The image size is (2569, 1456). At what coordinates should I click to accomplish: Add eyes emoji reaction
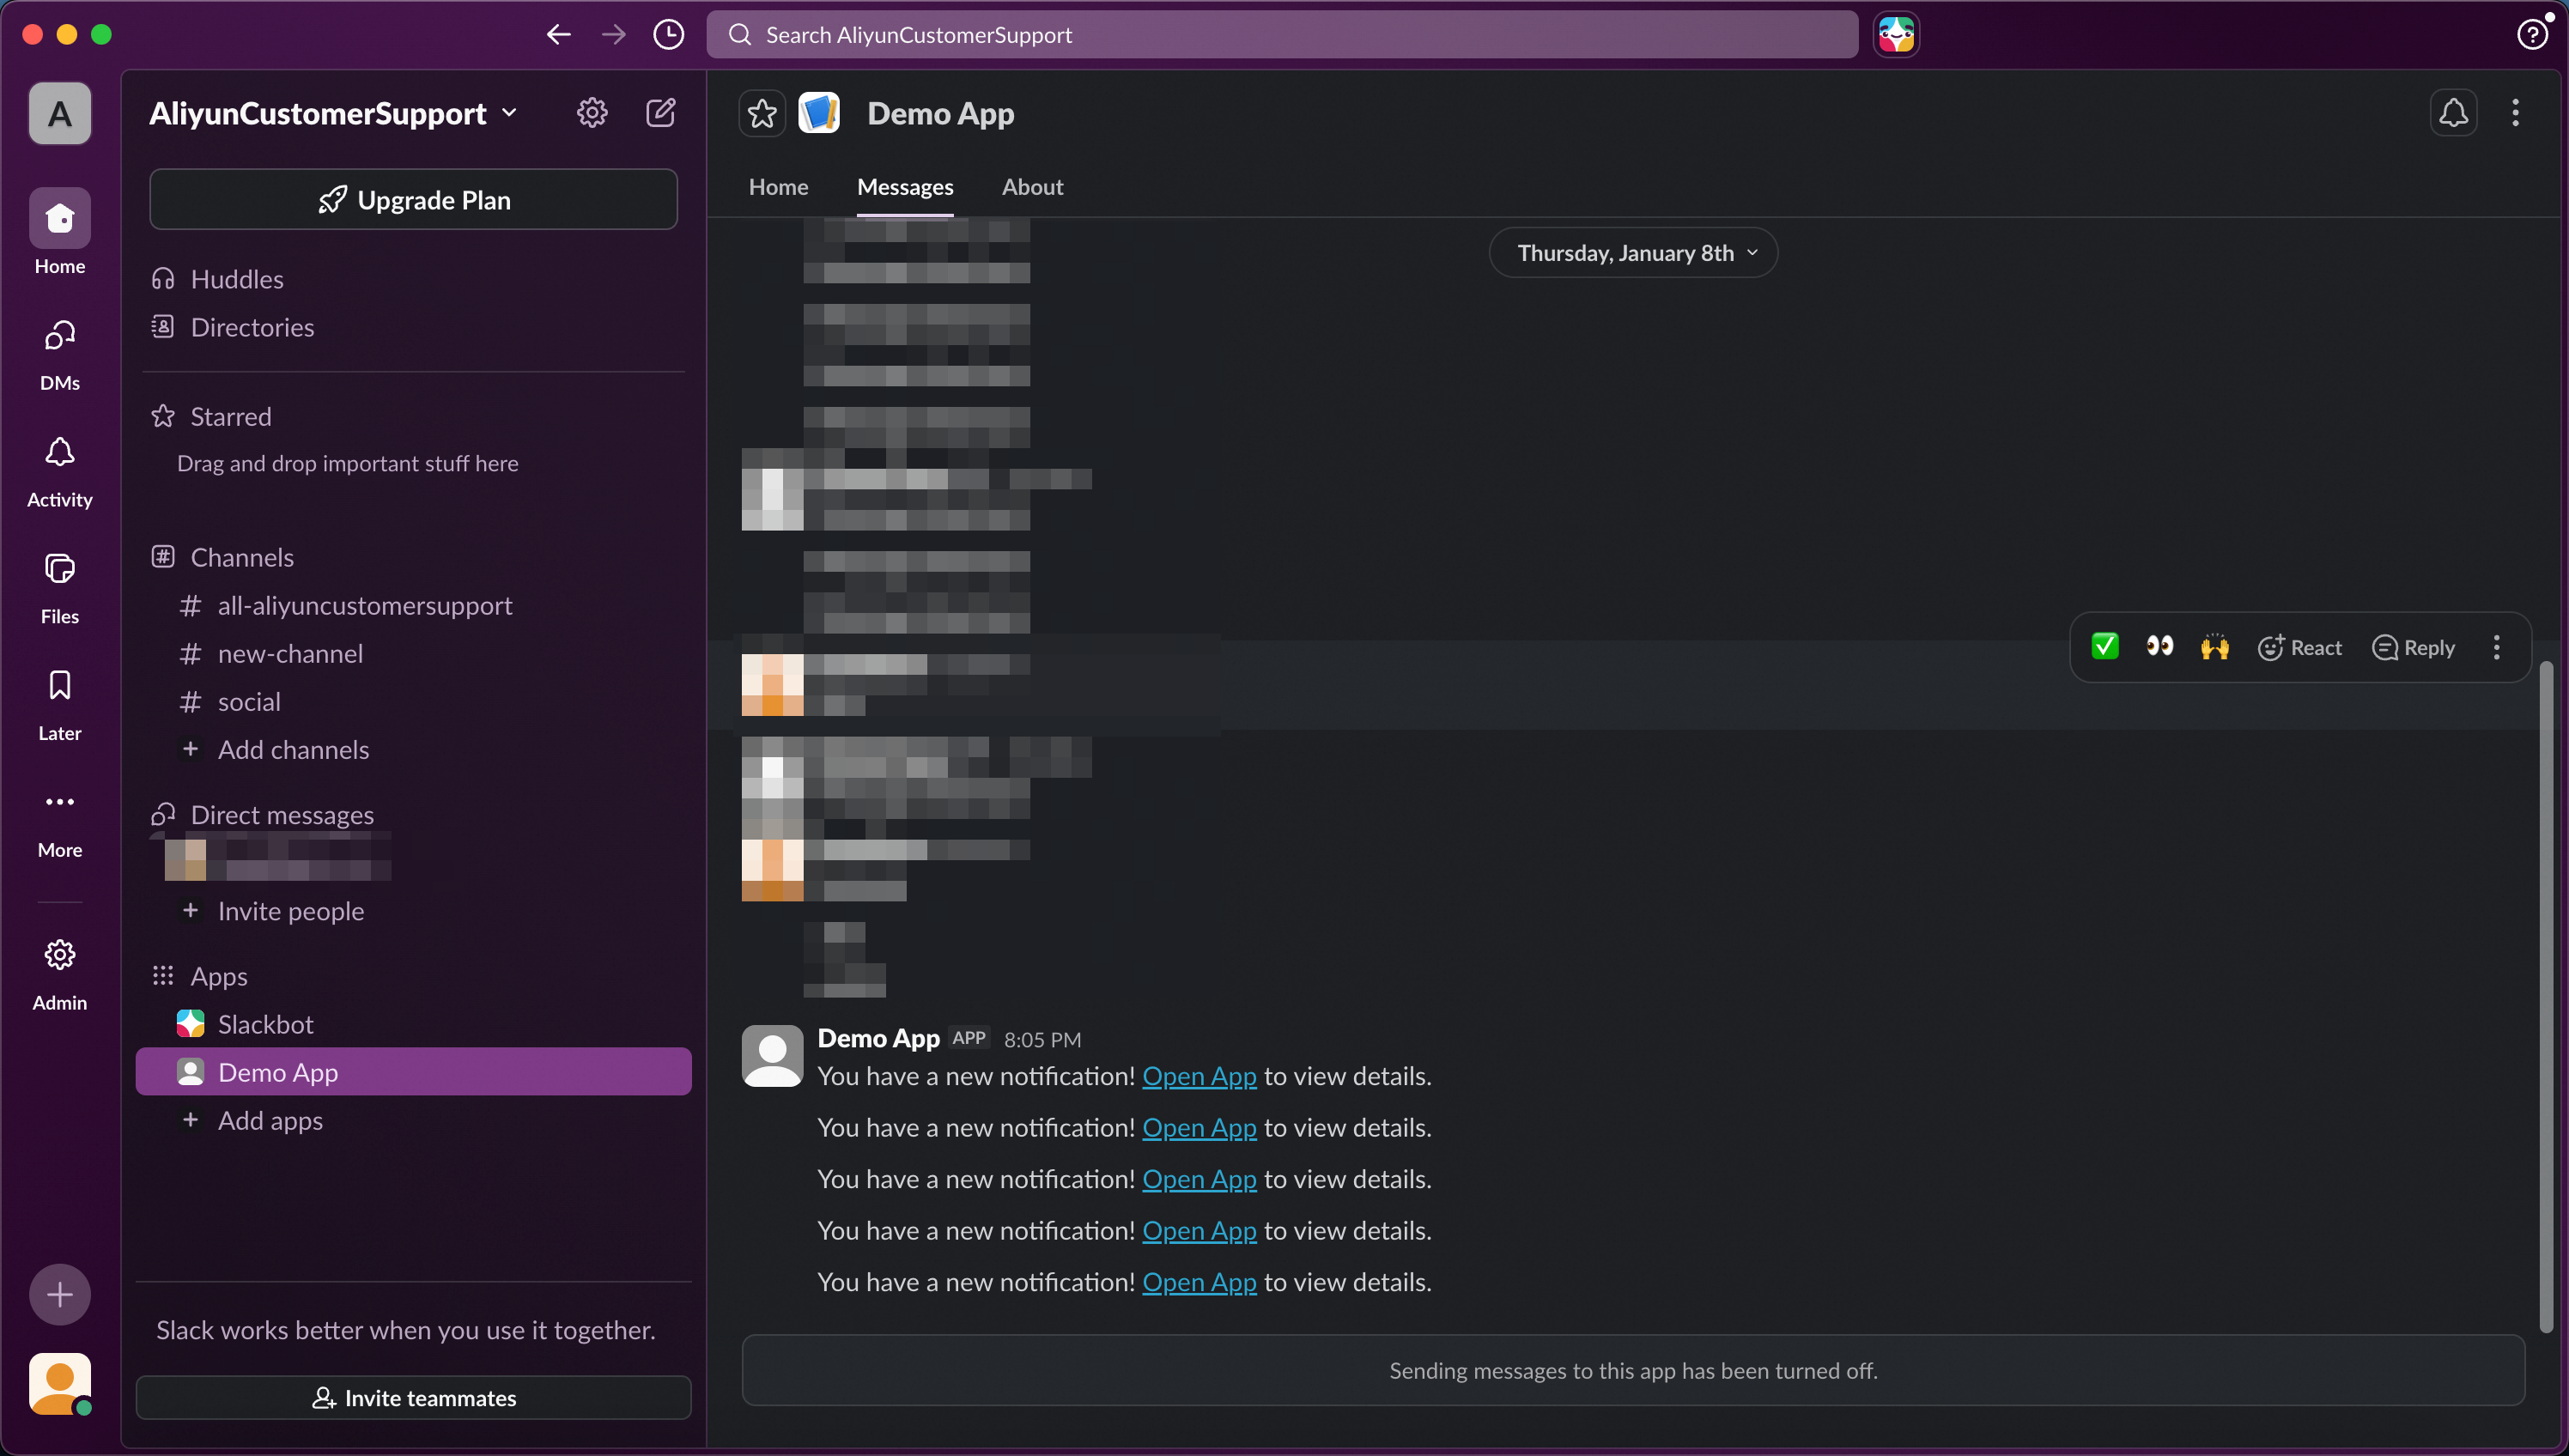pos(2160,647)
